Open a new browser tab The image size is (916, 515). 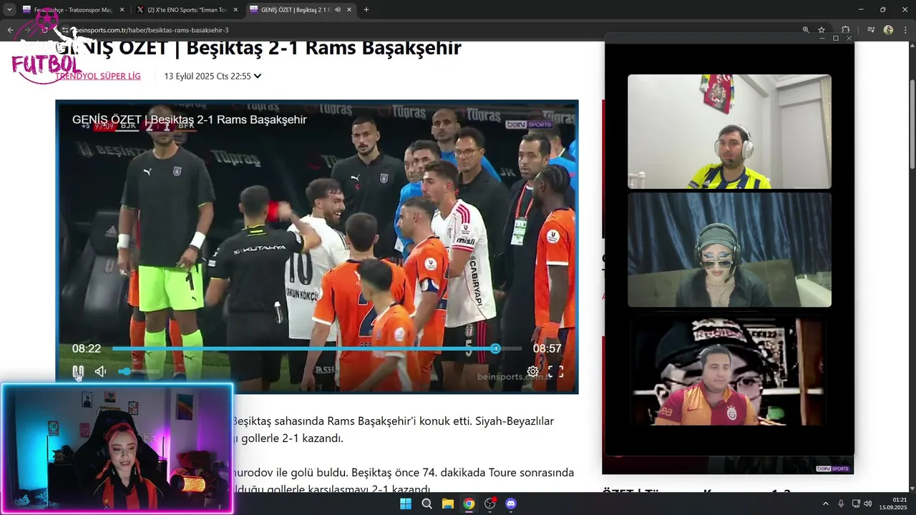[x=366, y=10]
